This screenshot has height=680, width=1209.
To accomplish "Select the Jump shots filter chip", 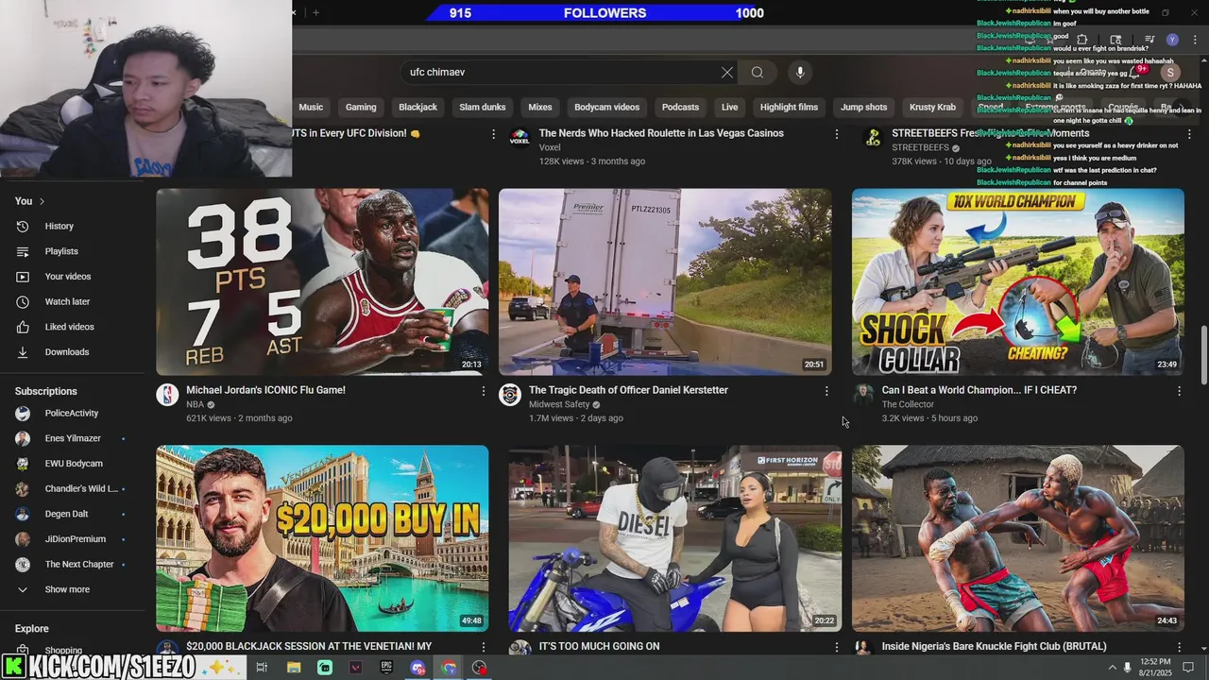I will [864, 107].
